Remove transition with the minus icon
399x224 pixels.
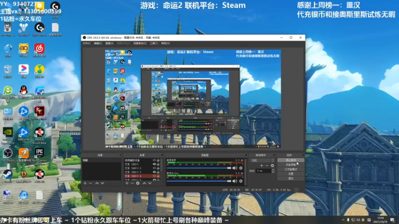click(267, 166)
